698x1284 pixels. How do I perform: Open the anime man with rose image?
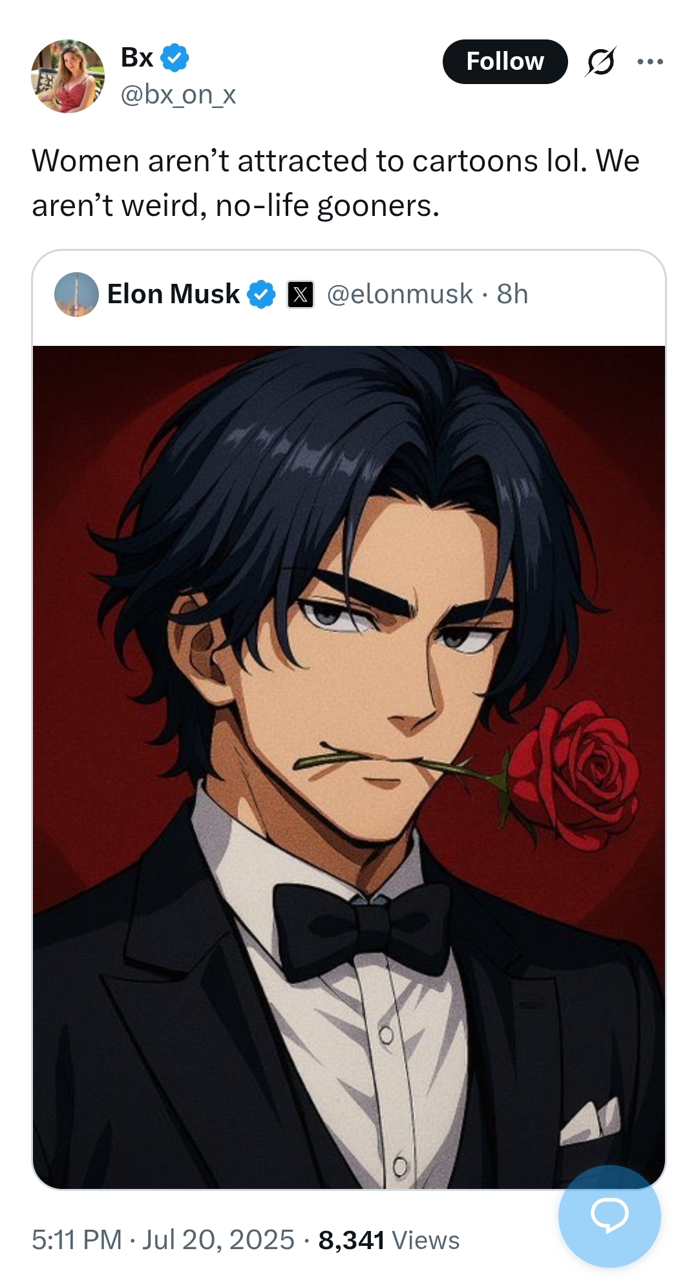coord(349,767)
